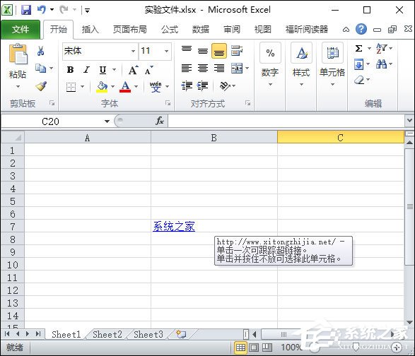This screenshot has width=415, height=356.
Task: Select column A header
Action: (x=88, y=138)
